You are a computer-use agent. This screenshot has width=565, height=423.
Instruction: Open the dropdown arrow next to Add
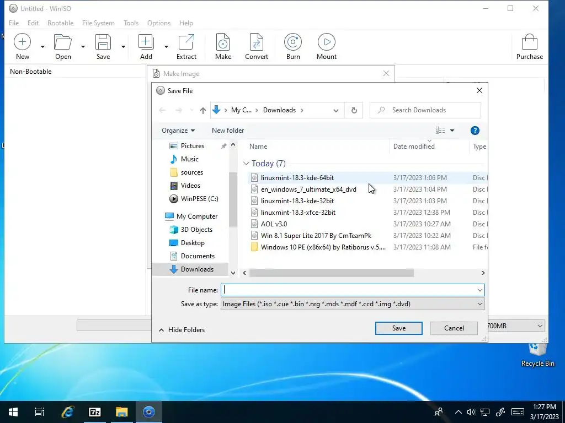[166, 47]
